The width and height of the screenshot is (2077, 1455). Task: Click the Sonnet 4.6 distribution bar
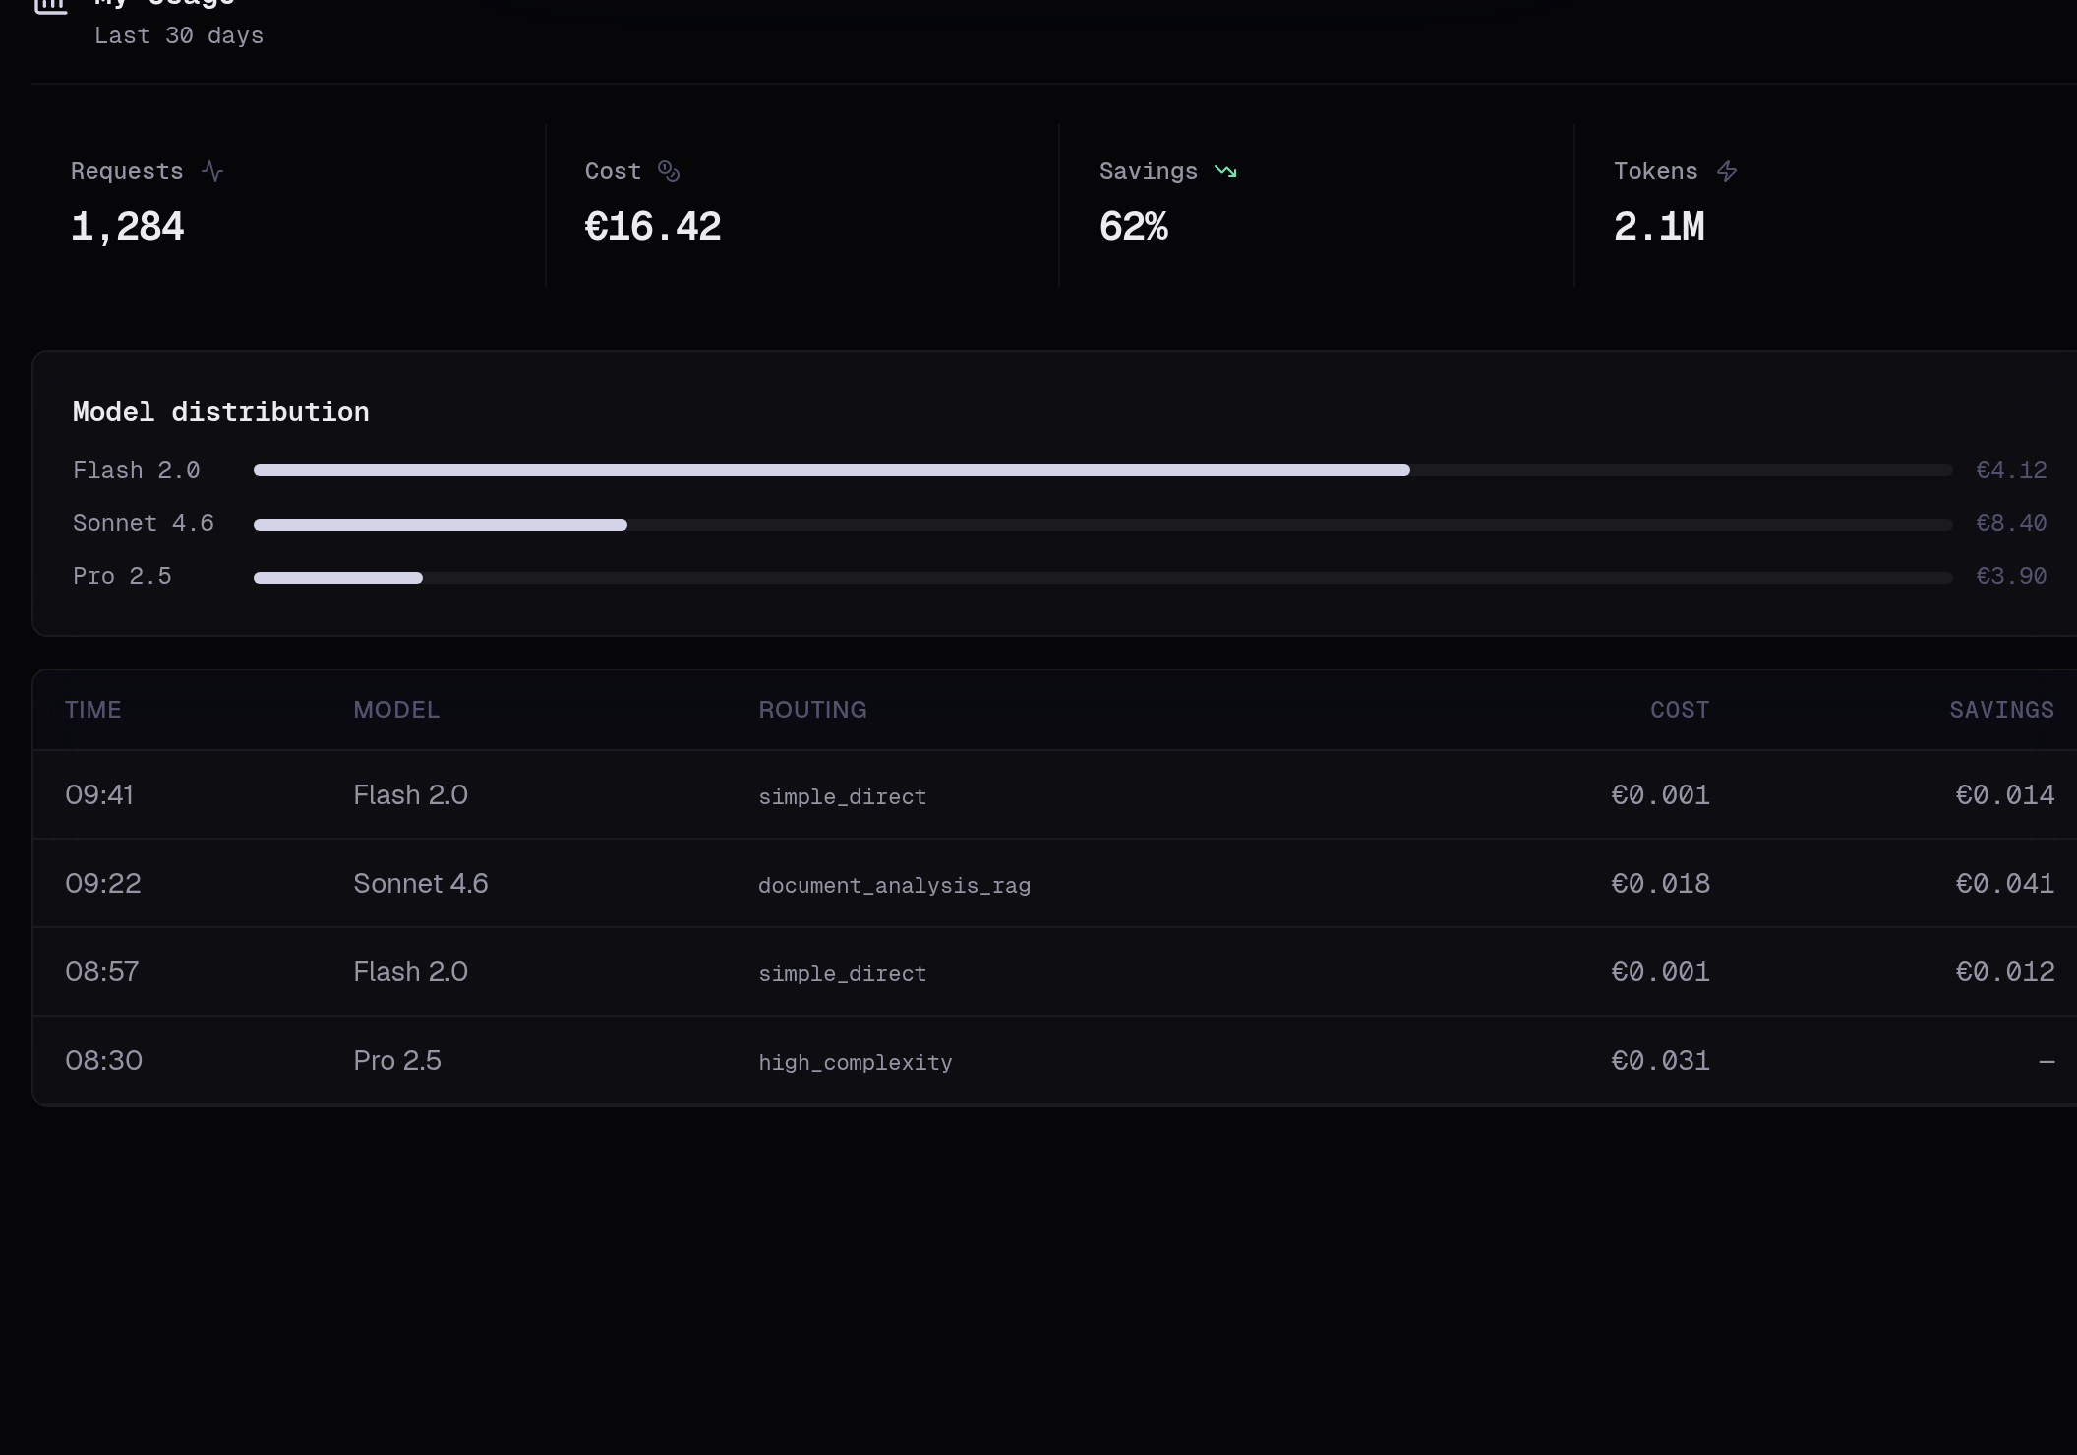tap(1103, 524)
